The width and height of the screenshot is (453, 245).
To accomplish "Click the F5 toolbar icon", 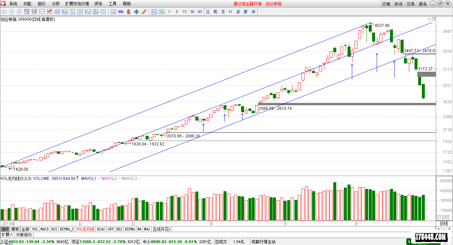I will click(x=154, y=12).
